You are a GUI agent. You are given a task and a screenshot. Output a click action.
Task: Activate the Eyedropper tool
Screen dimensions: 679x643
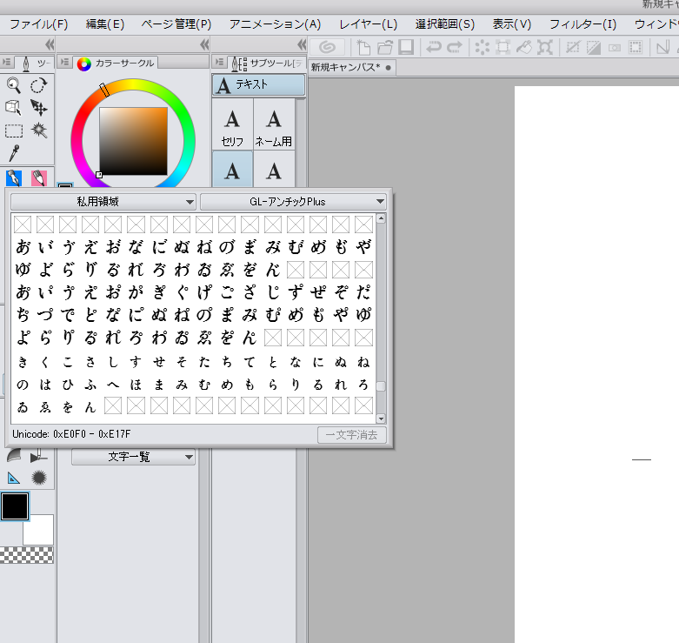14,153
